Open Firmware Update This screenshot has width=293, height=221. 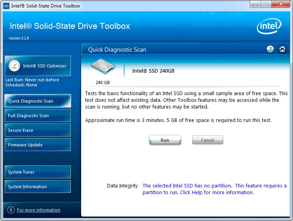(38, 145)
